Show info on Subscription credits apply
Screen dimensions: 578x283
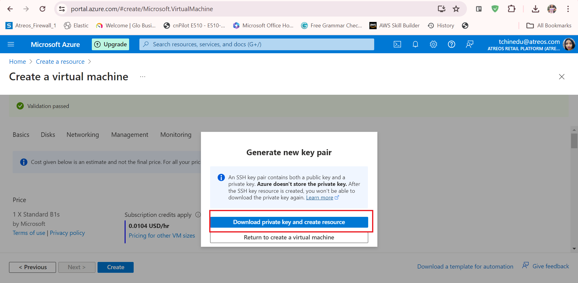198,215
